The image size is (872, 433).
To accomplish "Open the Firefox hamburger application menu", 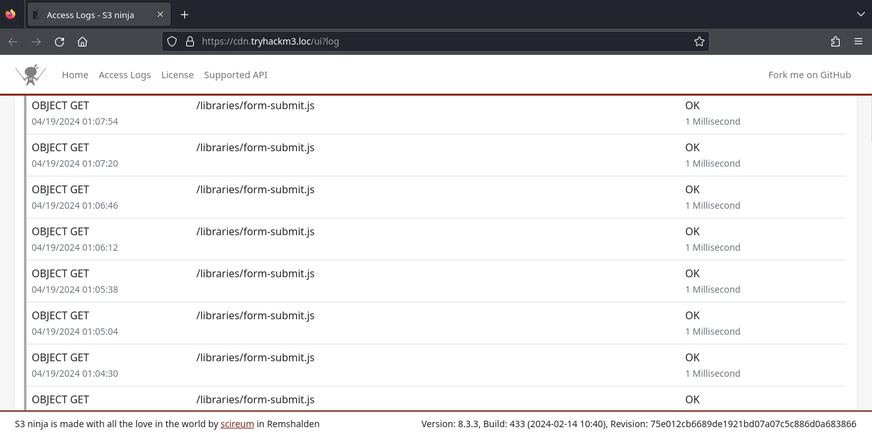I will coord(858,41).
